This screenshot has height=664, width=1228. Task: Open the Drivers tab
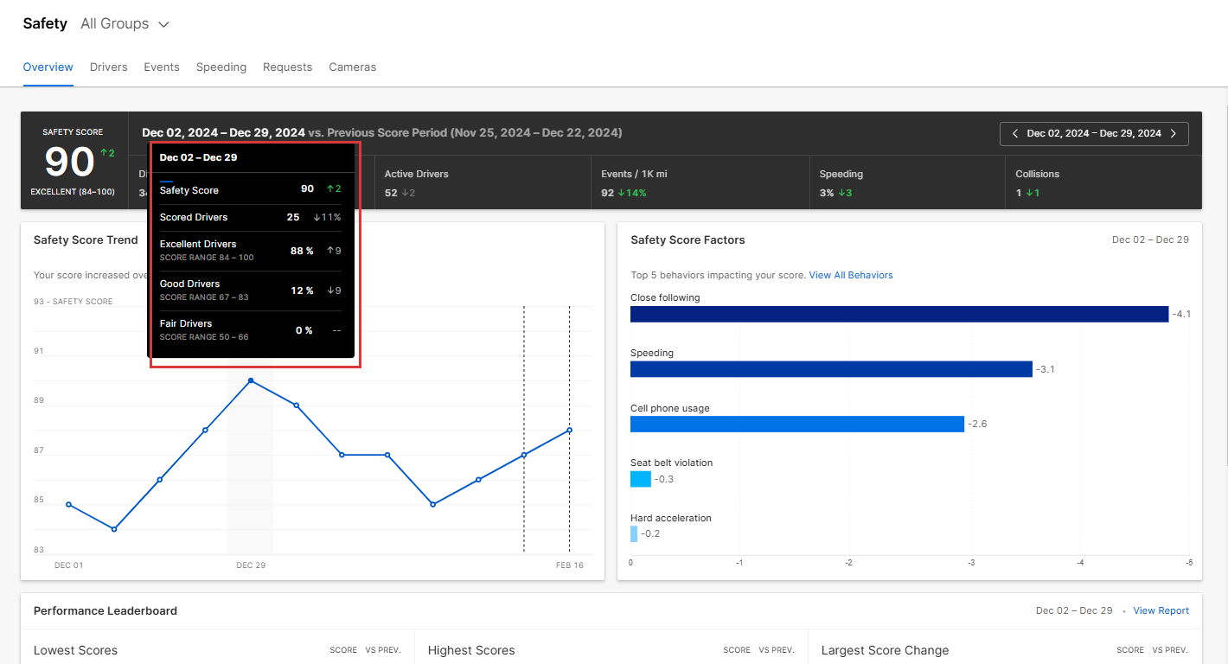[109, 67]
